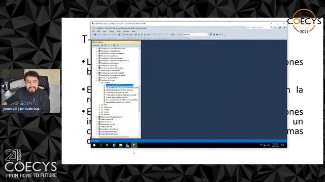Open the Connect dropdown in Object Explorer

tap(96, 45)
